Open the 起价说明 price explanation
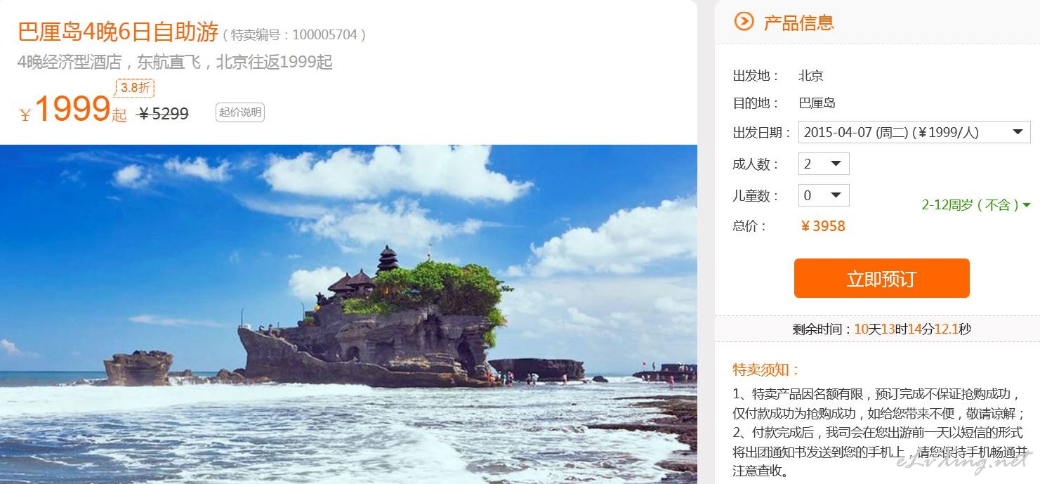The width and height of the screenshot is (1040, 484). (x=240, y=112)
